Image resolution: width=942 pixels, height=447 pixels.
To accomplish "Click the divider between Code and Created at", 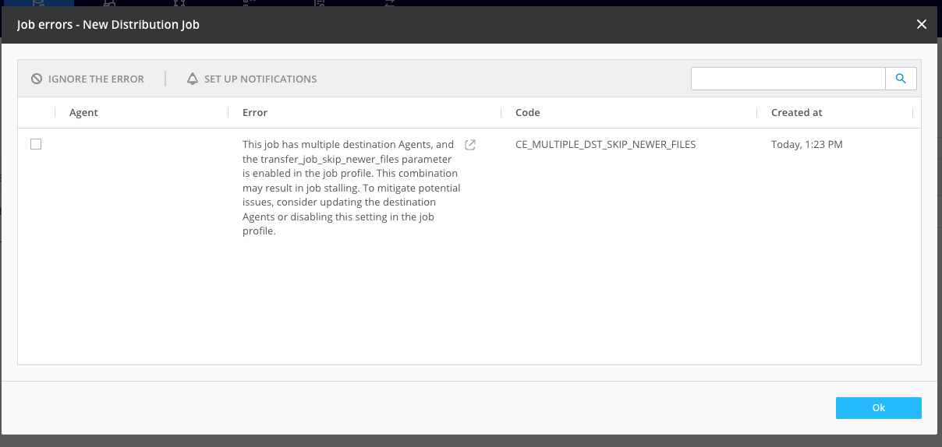I will (757, 113).
